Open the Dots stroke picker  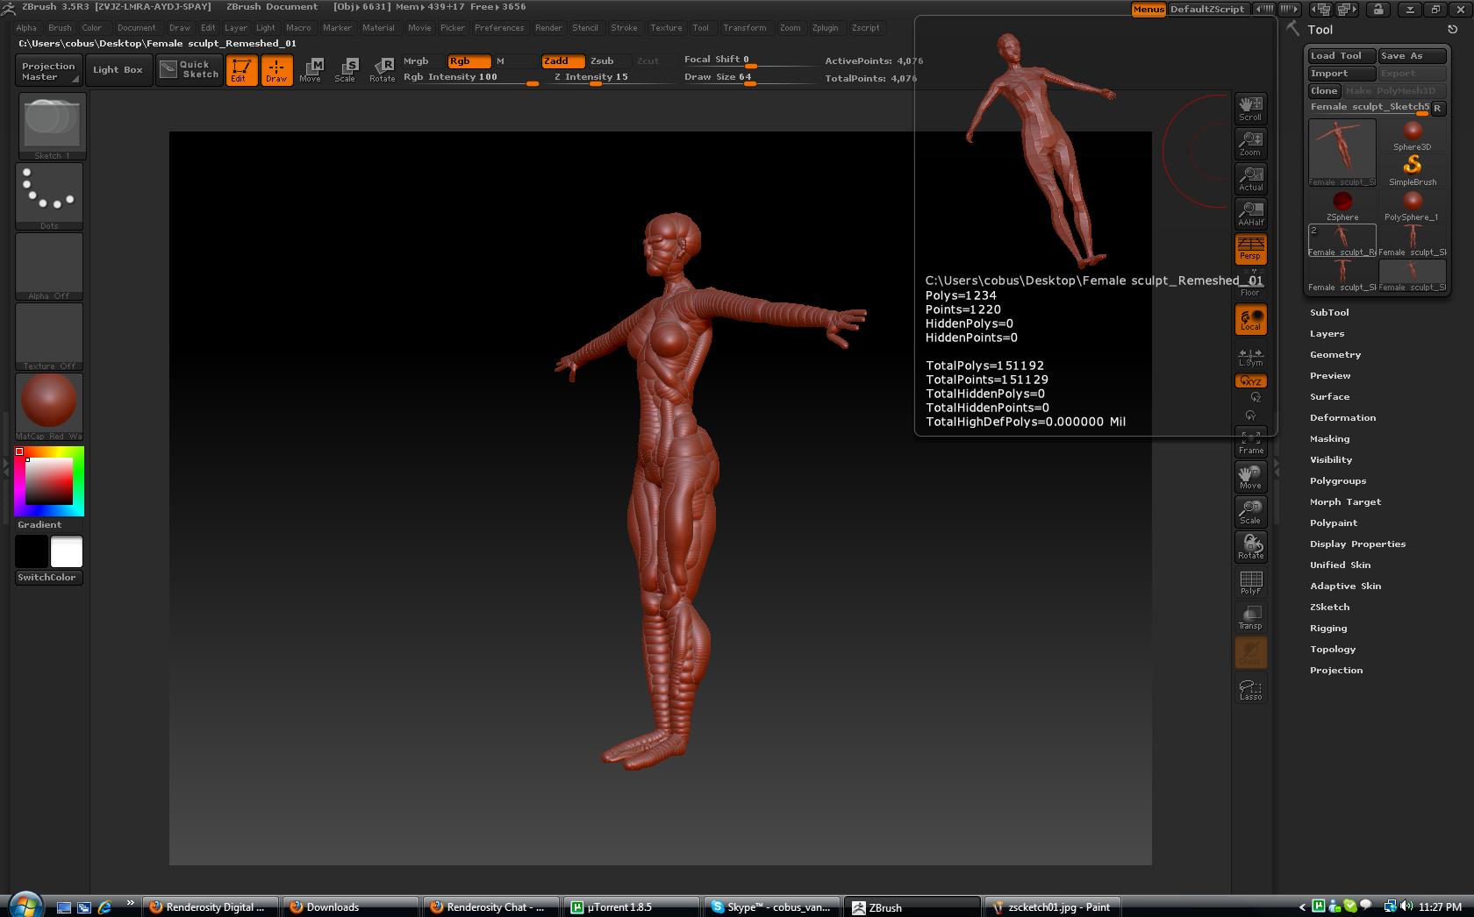[49, 196]
